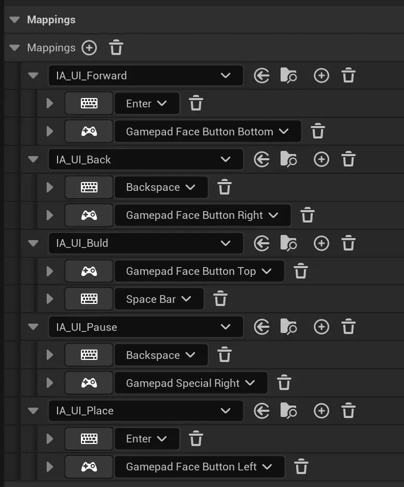The image size is (404, 487).
Task: Add a key binding to IA_UI_Place
Action: click(x=322, y=411)
